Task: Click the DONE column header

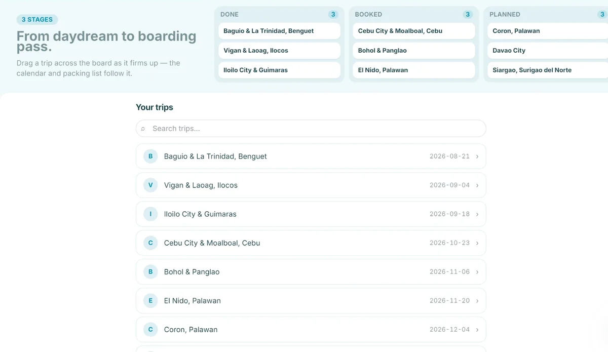Action: [230, 14]
